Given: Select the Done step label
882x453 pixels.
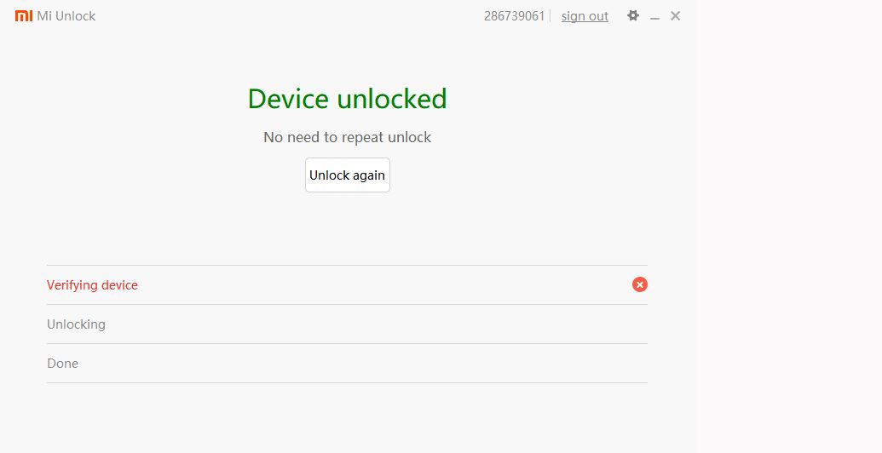Looking at the screenshot, I should 62,364.
